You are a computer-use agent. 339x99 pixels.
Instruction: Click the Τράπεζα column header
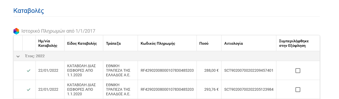point(113,43)
